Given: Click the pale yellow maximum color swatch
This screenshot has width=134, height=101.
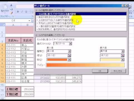Looking at the screenshot, I should [x=111, y=60].
